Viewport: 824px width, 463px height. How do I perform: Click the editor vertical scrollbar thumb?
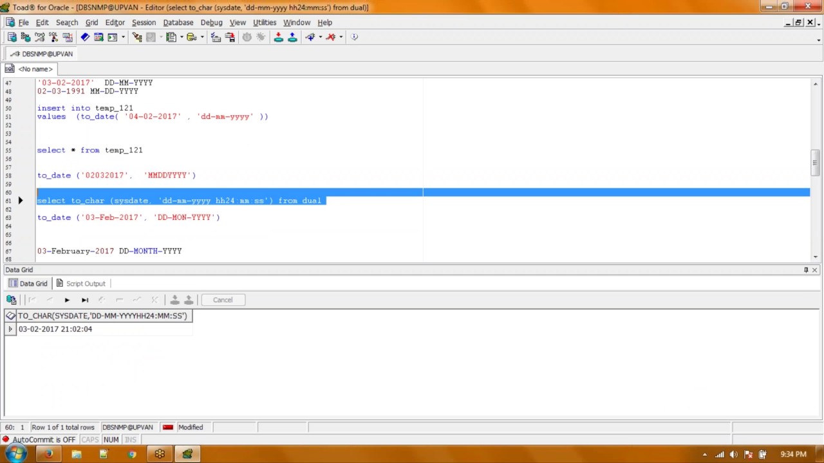815,162
